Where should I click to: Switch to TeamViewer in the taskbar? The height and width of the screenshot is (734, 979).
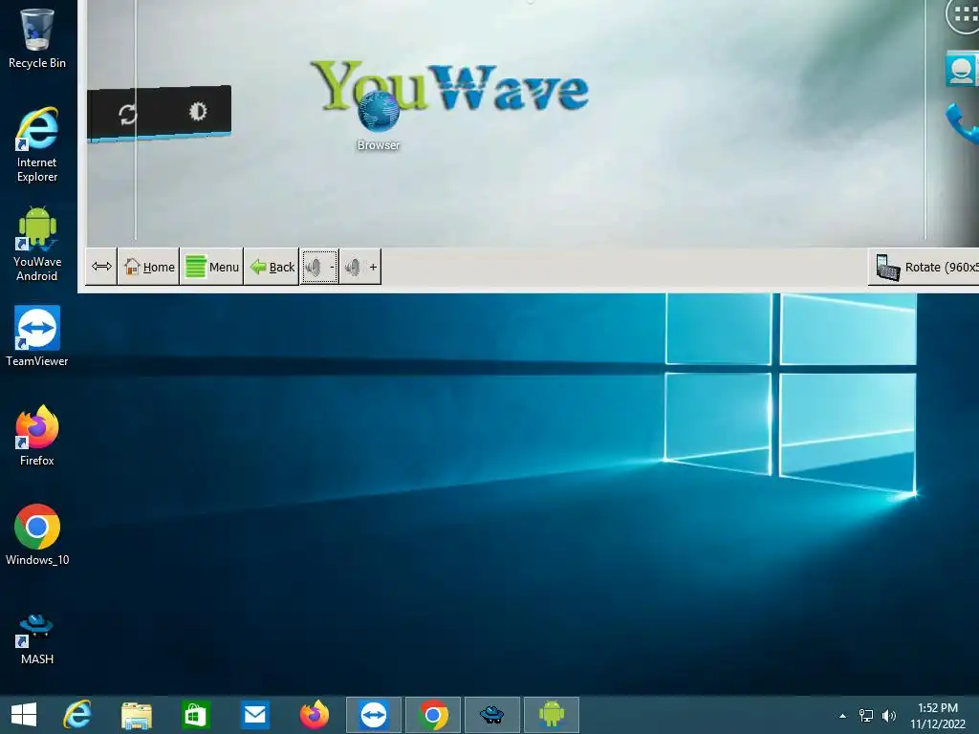(x=374, y=715)
